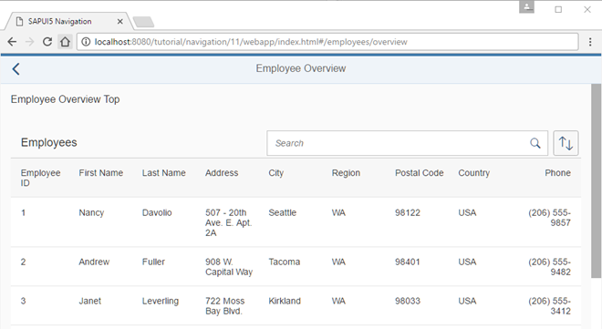Click the back arrow in Employee Overview header

coord(16,69)
